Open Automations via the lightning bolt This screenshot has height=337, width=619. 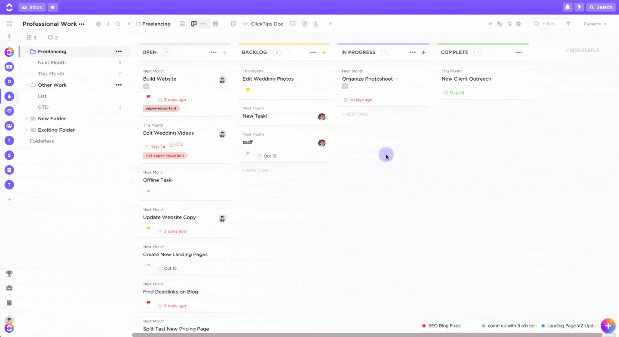(x=579, y=7)
